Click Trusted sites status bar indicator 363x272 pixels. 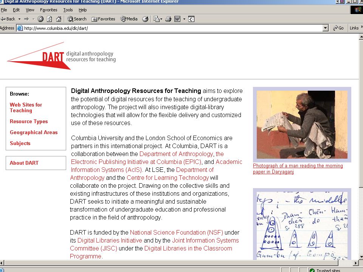coord(326,270)
